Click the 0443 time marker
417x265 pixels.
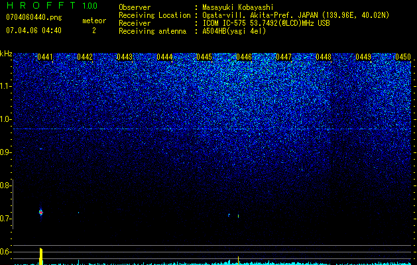pyautogui.click(x=125, y=57)
